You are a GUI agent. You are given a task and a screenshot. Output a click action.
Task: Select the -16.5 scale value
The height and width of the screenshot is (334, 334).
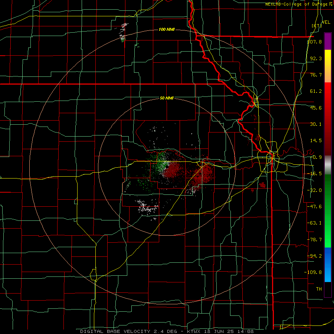click(315, 174)
